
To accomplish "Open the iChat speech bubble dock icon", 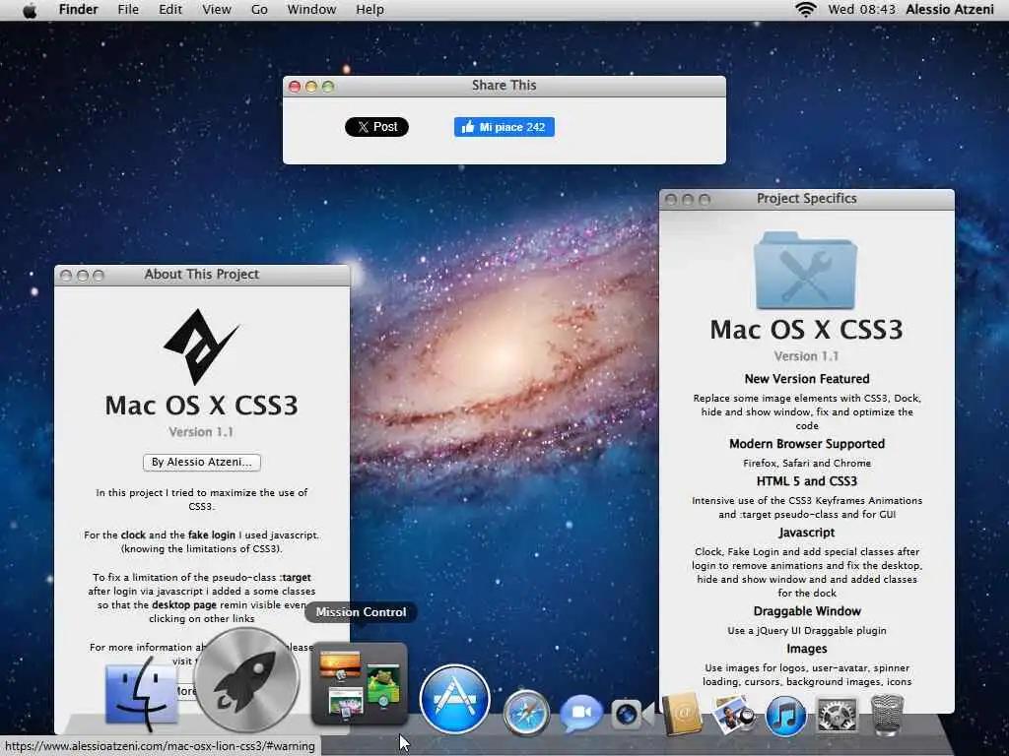I will pyautogui.click(x=580, y=714).
